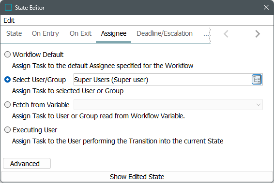Viewport: 274px width, 183px height.
Task: Select the Executing User radio button
Action: pos(8,130)
